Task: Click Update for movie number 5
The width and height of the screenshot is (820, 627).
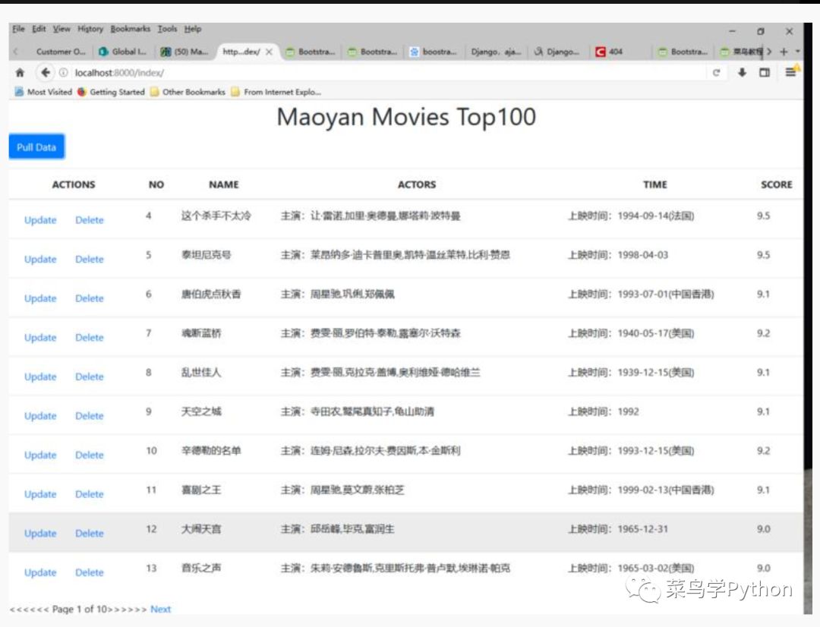Action: 40,260
